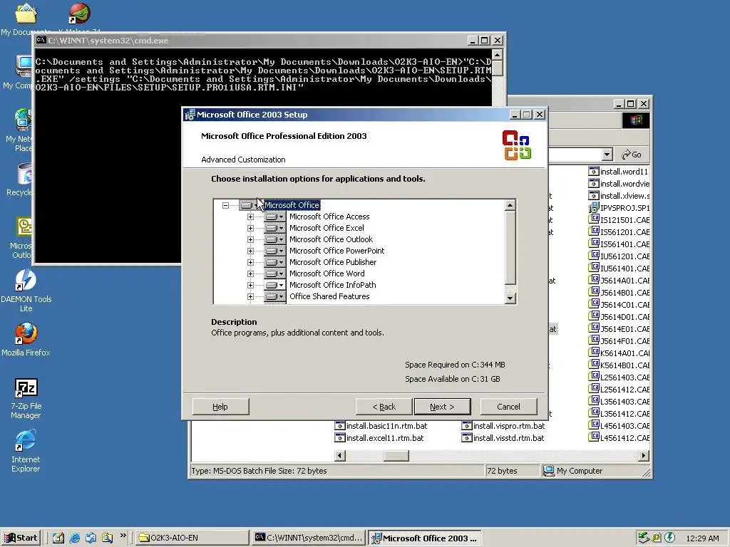The width and height of the screenshot is (730, 547).
Task: Select Microsoft Office Excel in feature tree
Action: [327, 228]
